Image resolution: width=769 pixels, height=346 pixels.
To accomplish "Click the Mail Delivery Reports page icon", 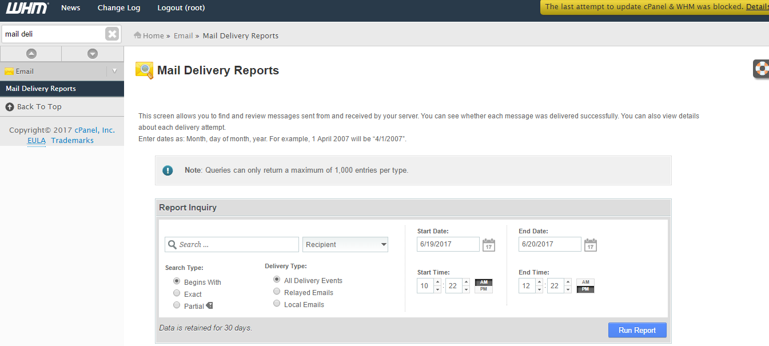I will 144,70.
